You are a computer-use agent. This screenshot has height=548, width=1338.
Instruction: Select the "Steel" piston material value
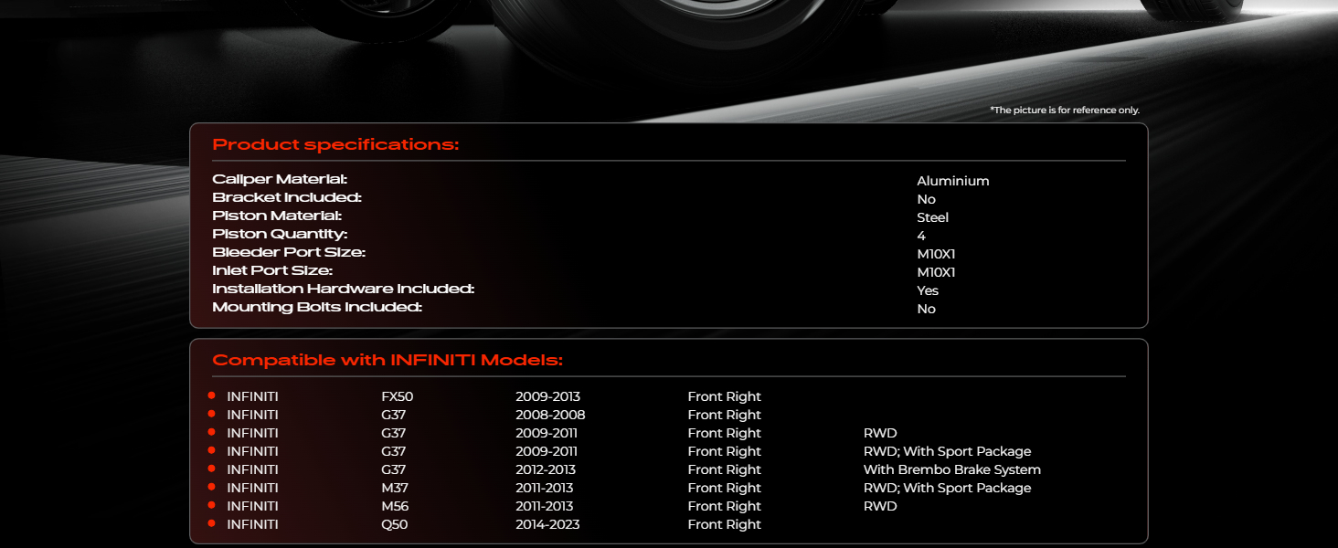tap(932, 217)
